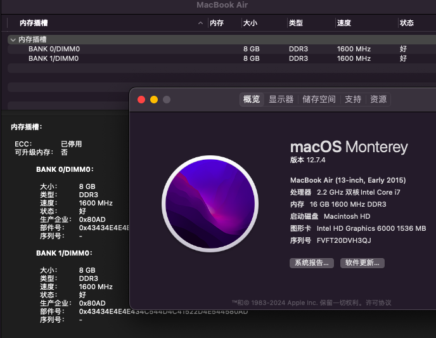Click the BANK 1/DIMM0: detail heading

(64, 253)
